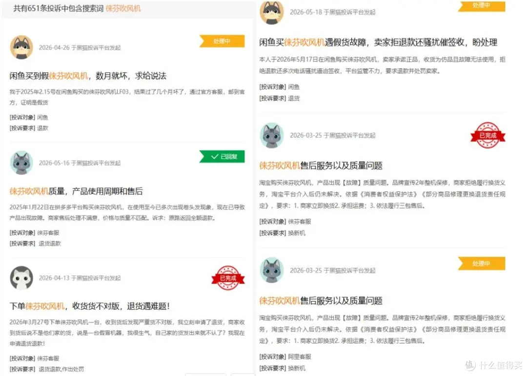527x376 pixels.
Task: Click date text 2026-05-18 于黑猫投诉平台发起
Action: coord(333,12)
